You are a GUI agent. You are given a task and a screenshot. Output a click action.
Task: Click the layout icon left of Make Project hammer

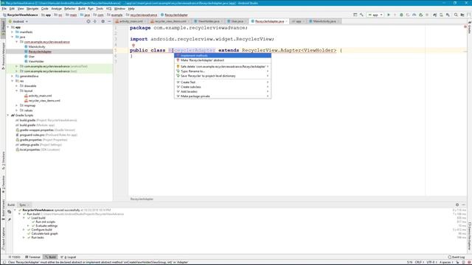355,15
